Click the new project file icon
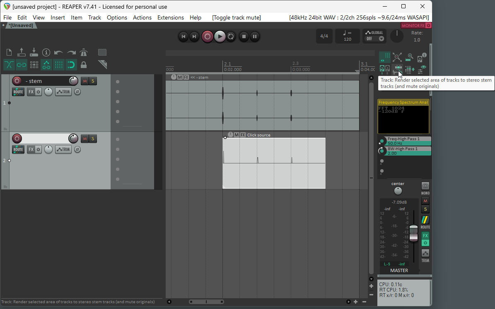Image resolution: width=495 pixels, height=309 pixels. [9, 53]
